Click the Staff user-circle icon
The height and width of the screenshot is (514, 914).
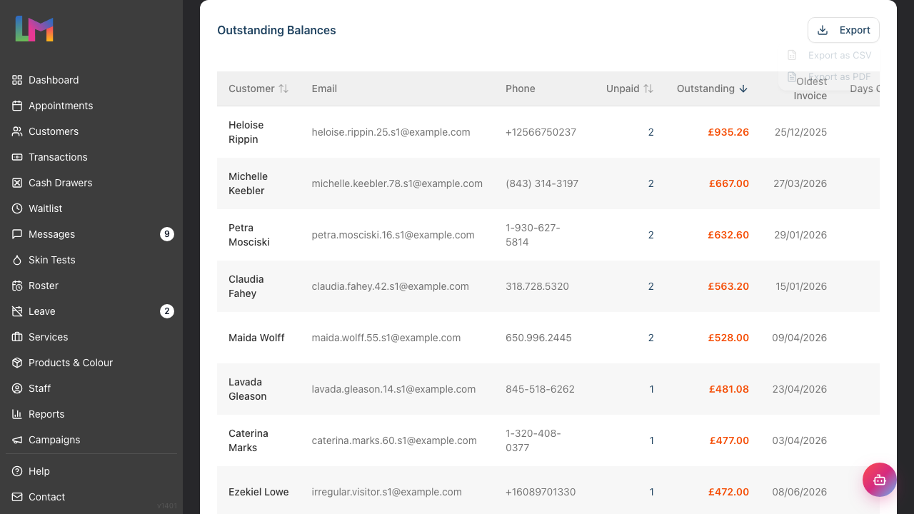click(17, 388)
